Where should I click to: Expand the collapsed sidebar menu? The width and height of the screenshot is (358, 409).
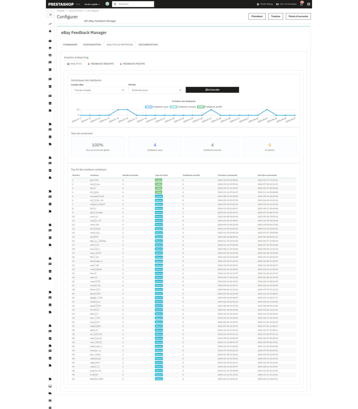50,15
